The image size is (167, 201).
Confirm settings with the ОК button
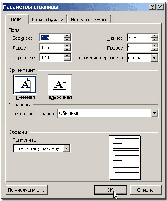[110, 190]
